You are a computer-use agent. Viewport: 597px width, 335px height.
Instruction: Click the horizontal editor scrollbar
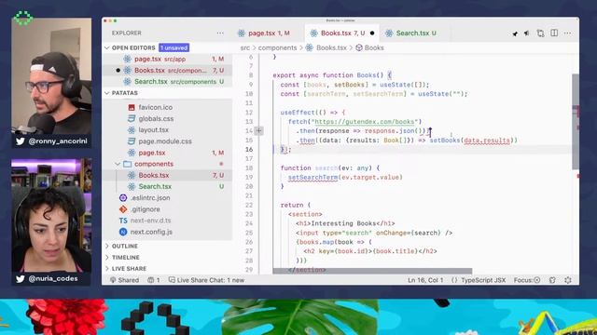(x=372, y=271)
